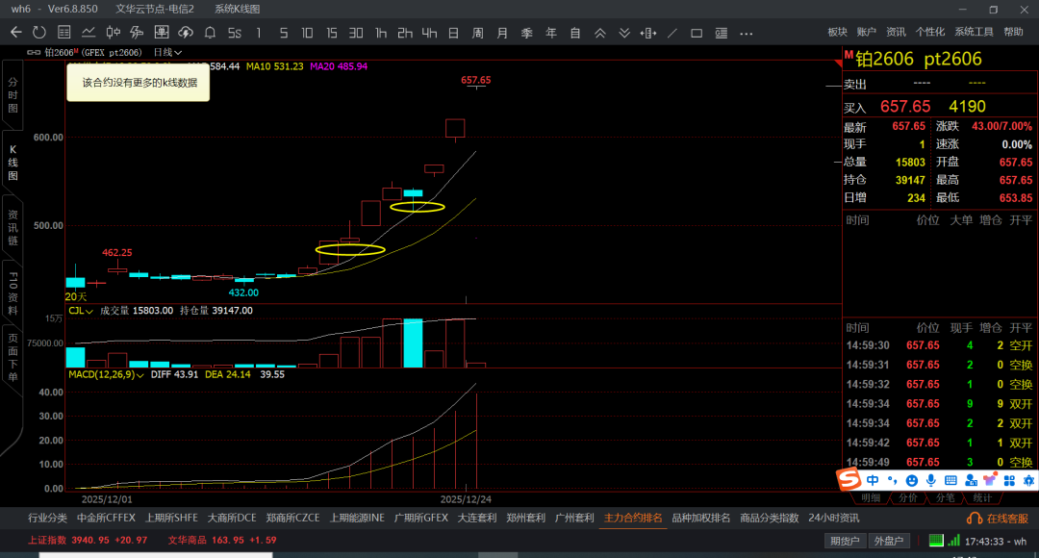
Task: Open the F10资料 side tab
Action: 13,293
